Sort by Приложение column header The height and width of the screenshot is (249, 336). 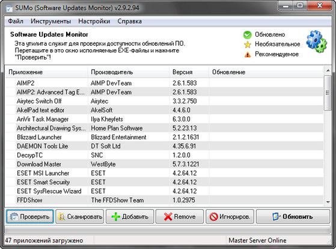[46, 72]
